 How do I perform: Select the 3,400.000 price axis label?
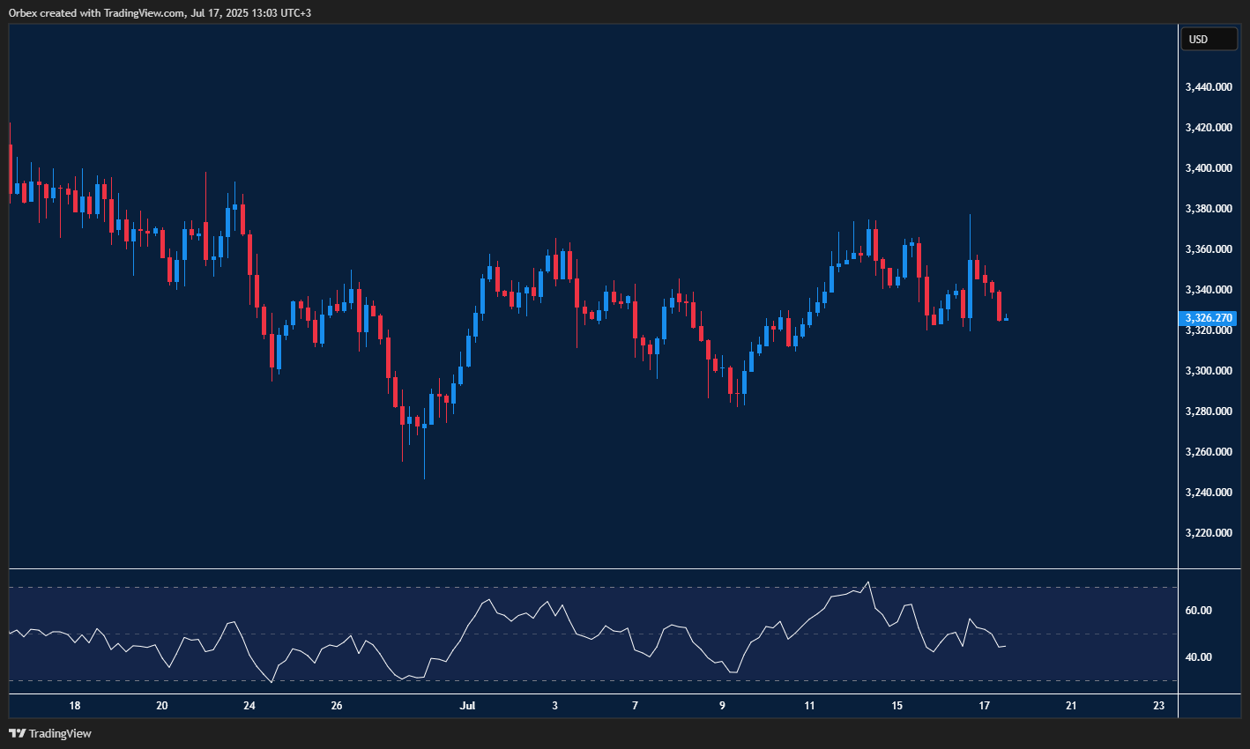pyautogui.click(x=1208, y=168)
